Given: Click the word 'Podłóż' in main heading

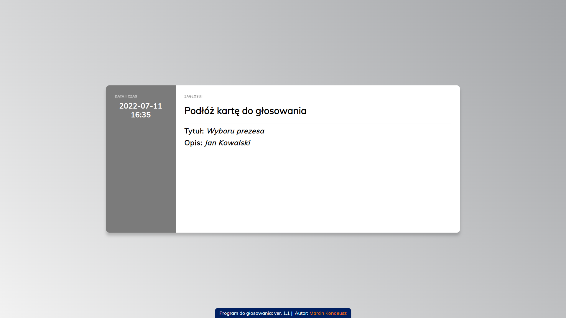Looking at the screenshot, I should tap(199, 111).
